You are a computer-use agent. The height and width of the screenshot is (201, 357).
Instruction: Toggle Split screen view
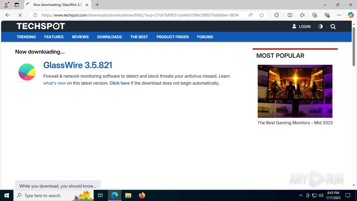[x=290, y=15]
